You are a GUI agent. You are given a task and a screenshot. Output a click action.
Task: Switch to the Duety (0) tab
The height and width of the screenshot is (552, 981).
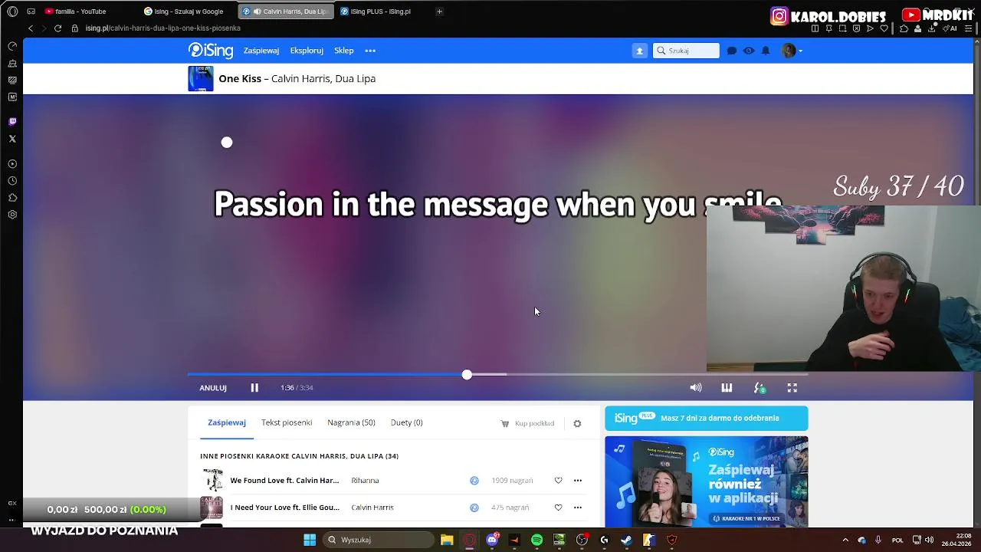(x=406, y=422)
